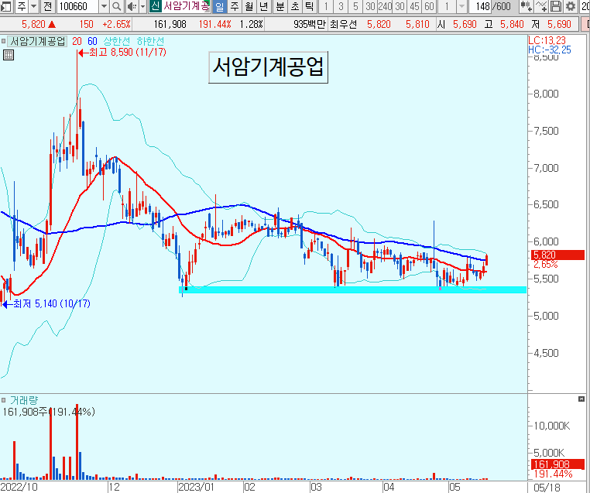Open the custom interval dropdown arrow
The height and width of the screenshot is (493, 590).
click(461, 6)
